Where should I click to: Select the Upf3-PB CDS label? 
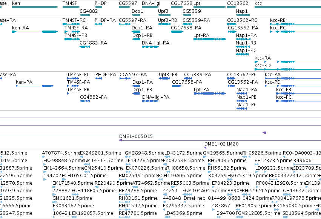(x=168, y=75)
